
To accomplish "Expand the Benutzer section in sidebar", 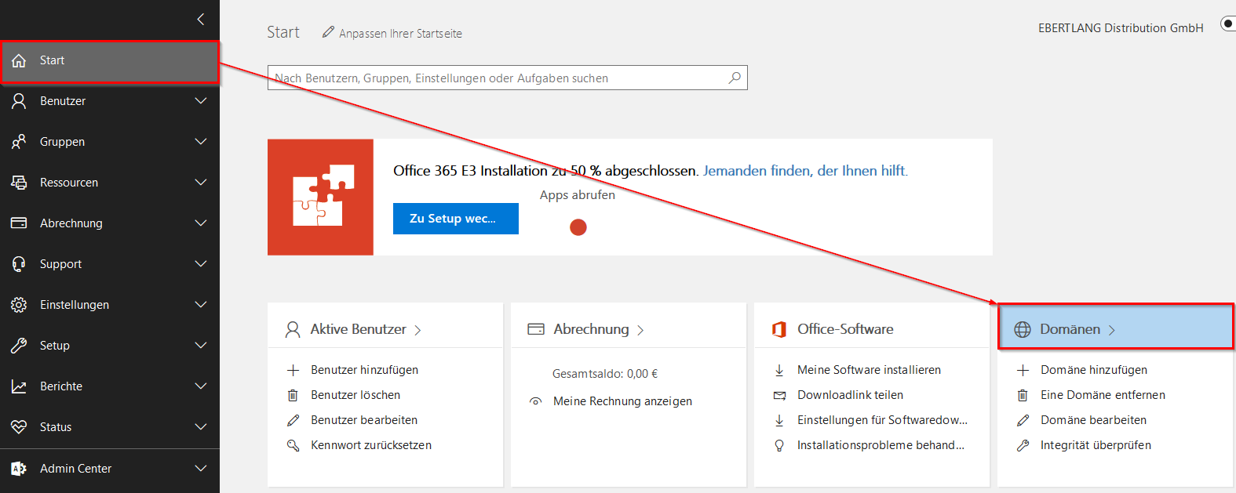I will click(x=201, y=101).
